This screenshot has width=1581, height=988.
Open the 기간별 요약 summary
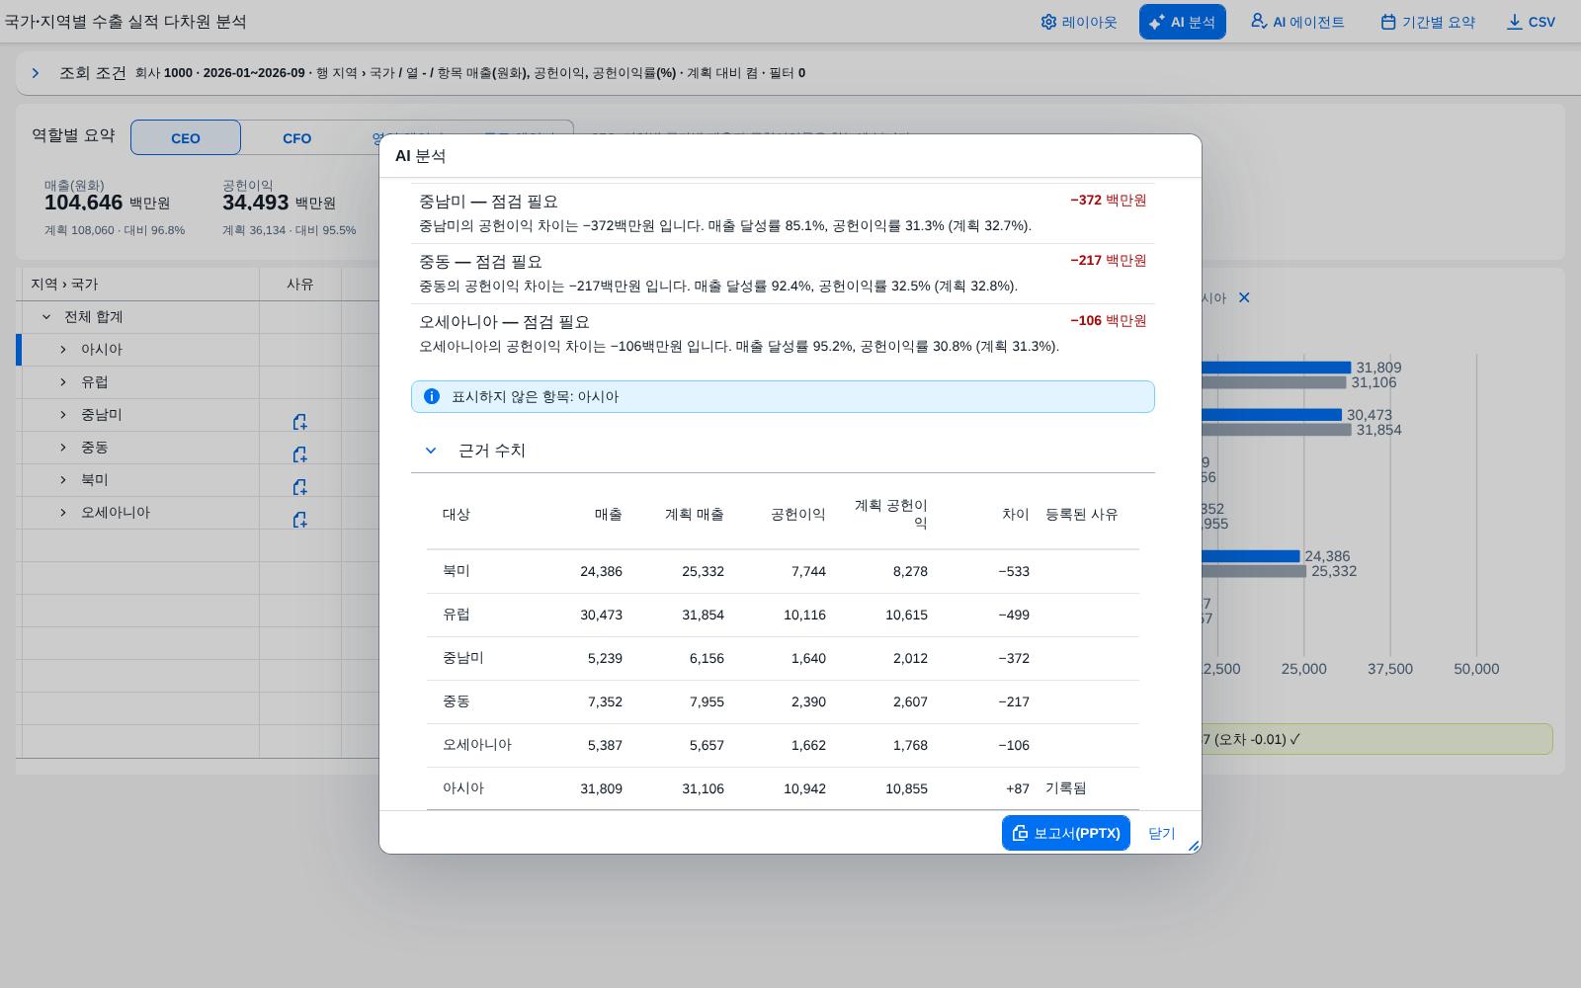coord(1427,22)
